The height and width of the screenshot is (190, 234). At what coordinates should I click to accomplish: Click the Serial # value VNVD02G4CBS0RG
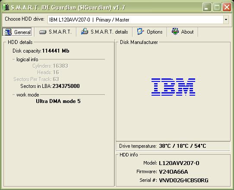click(183, 181)
